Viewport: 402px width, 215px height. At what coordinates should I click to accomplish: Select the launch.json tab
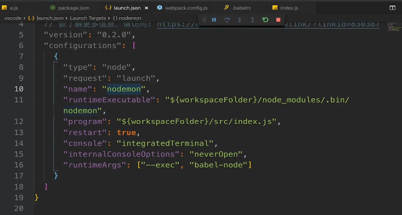coord(127,8)
